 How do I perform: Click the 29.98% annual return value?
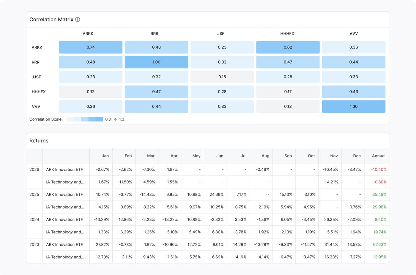[379, 207]
